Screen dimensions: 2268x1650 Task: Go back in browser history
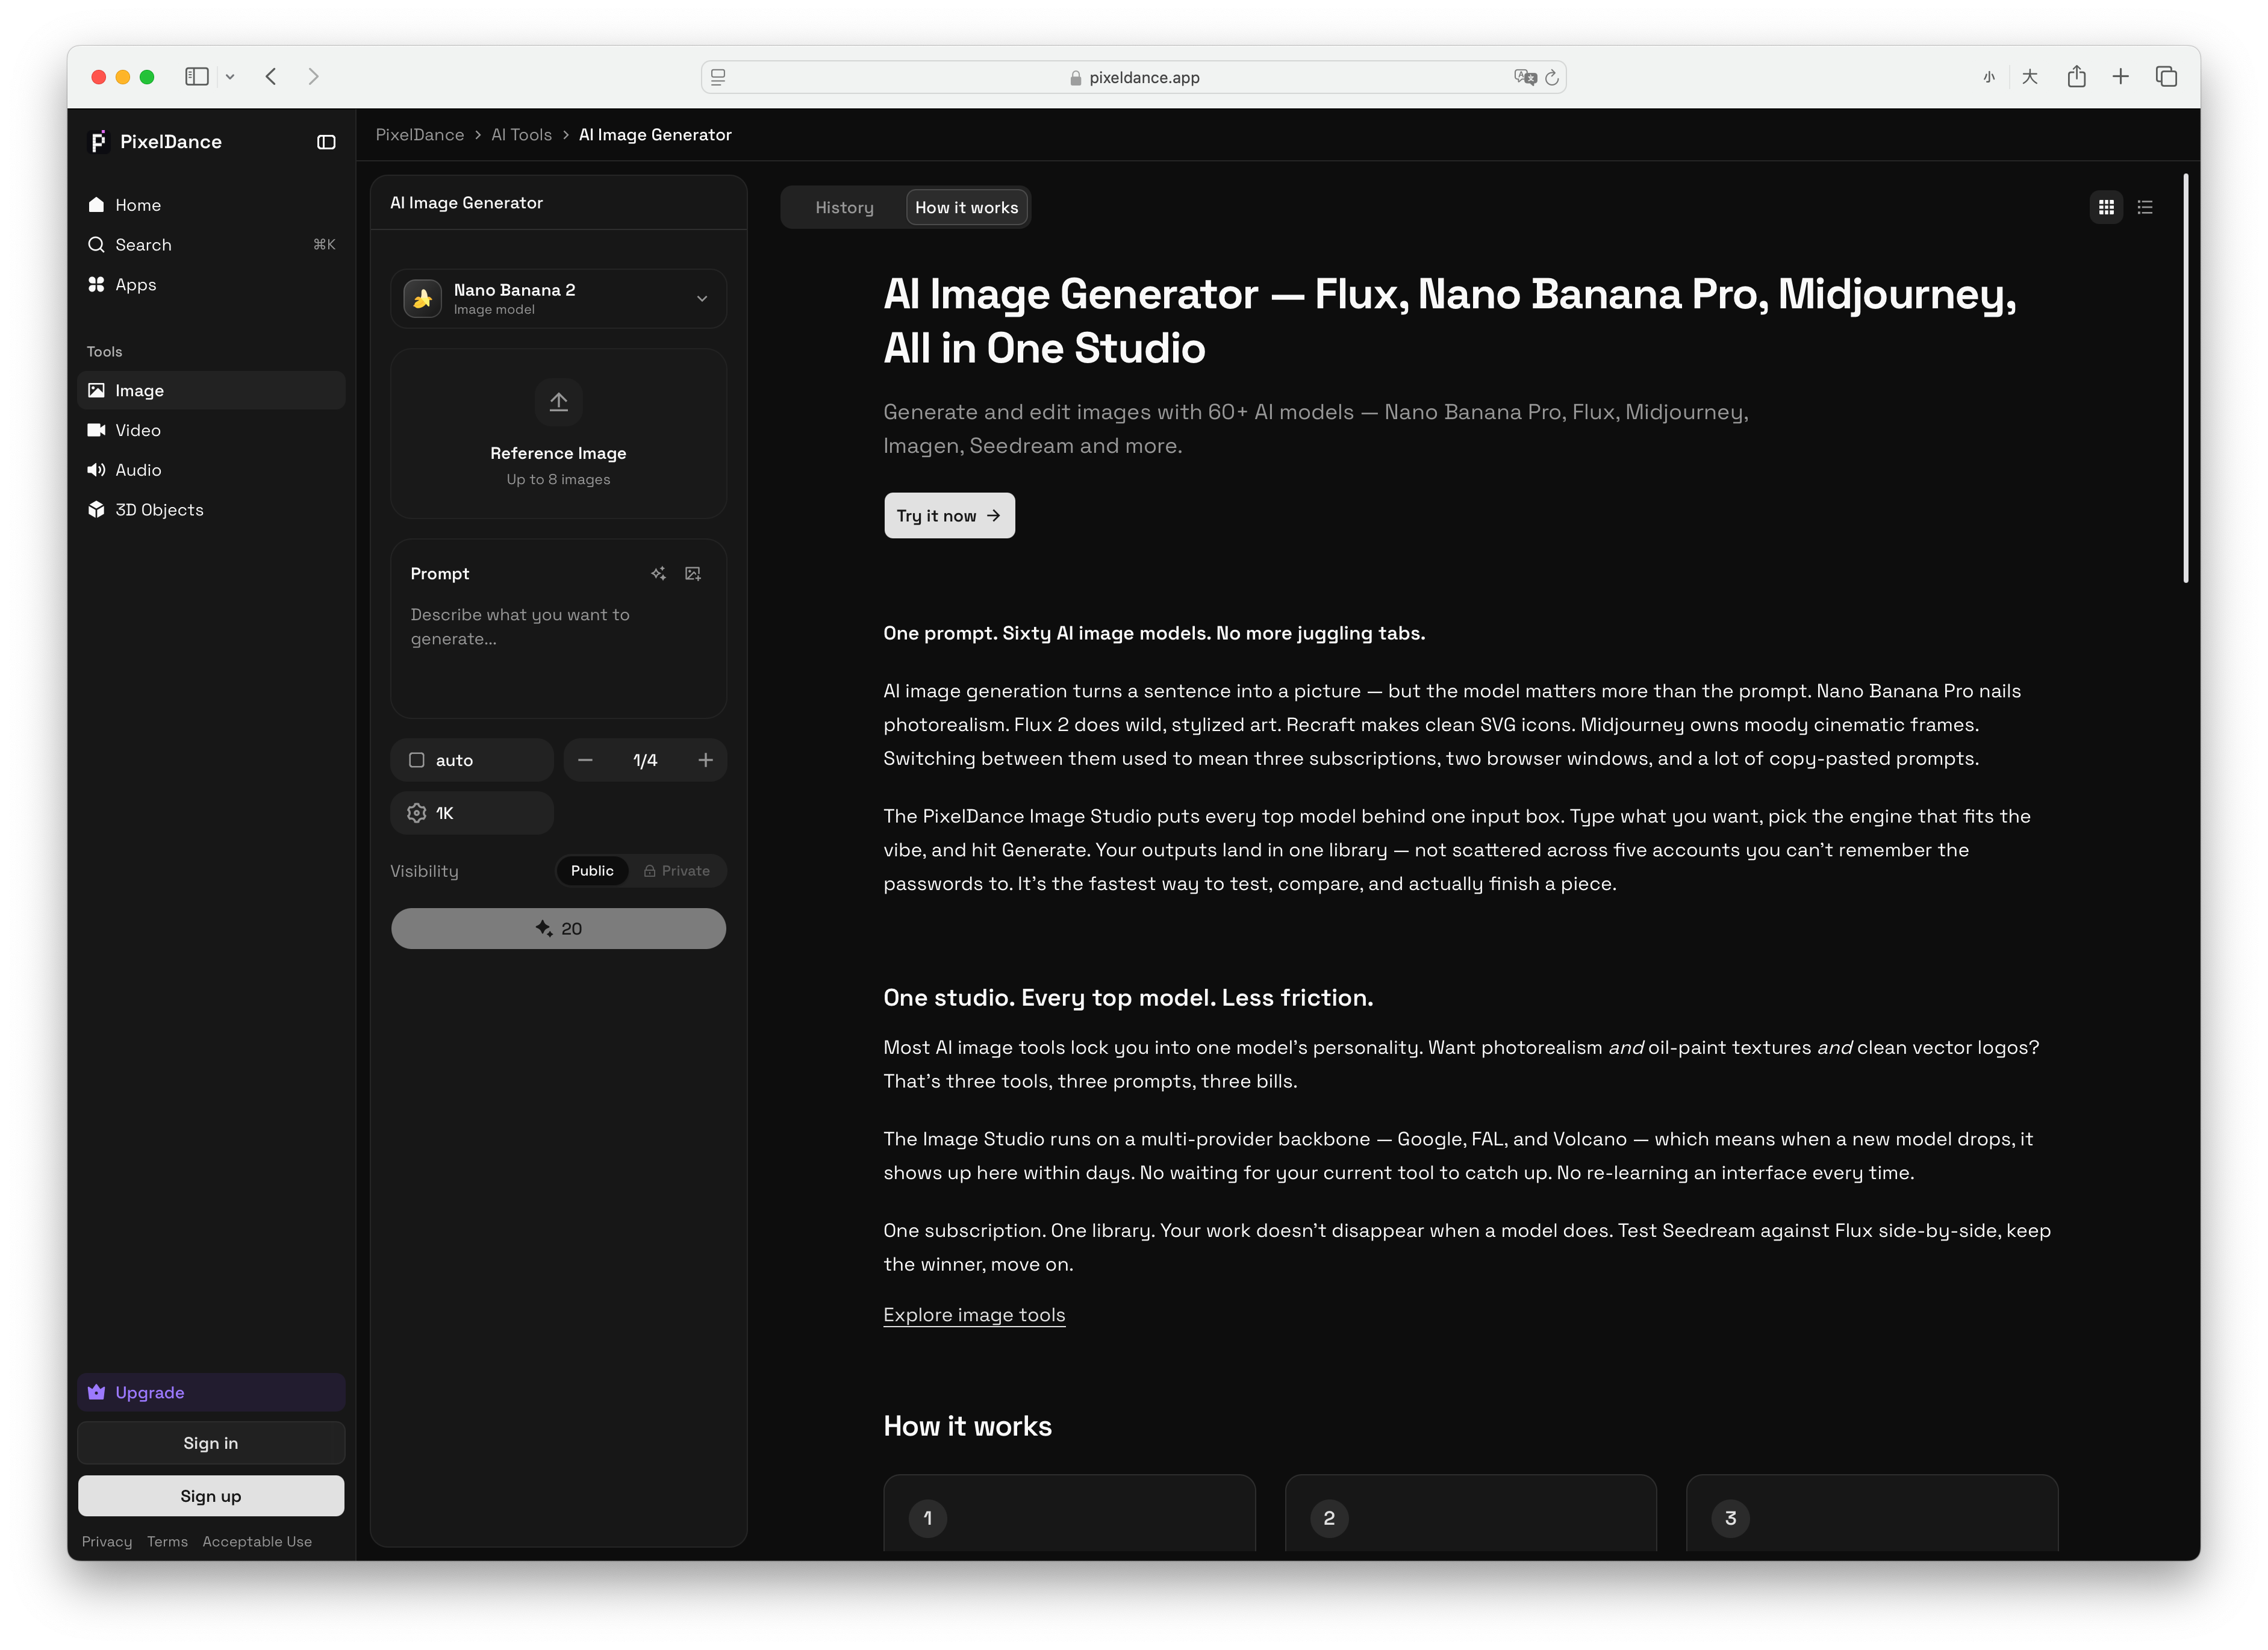[271, 76]
